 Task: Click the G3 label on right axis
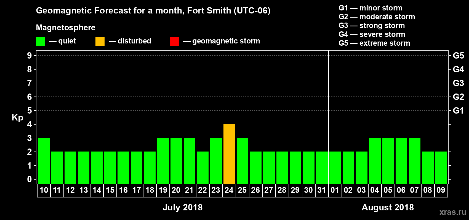458,83
